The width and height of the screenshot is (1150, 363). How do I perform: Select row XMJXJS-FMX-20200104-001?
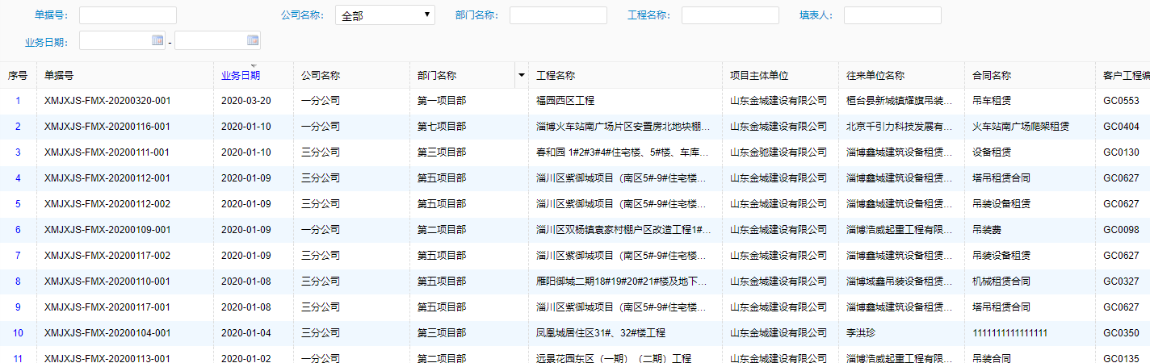pyautogui.click(x=575, y=333)
